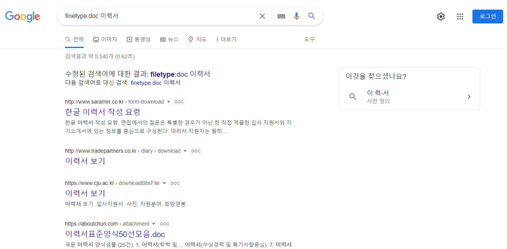This screenshot has height=249, width=507.
Task: Click the DOC badge on the cju.ac.kr result
Action: pos(175,183)
